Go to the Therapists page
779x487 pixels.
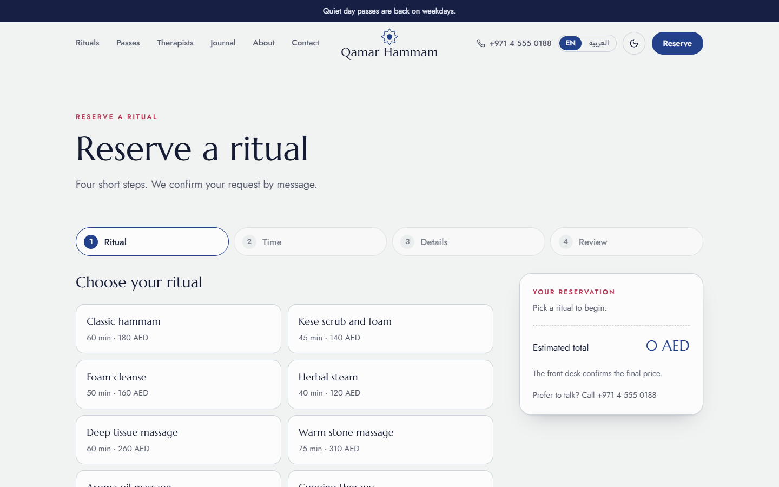[175, 43]
